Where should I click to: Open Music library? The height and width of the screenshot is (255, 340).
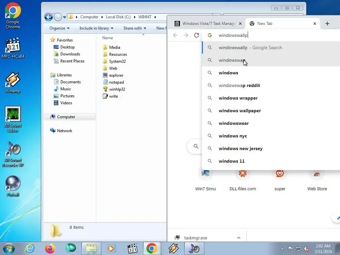coord(62,89)
